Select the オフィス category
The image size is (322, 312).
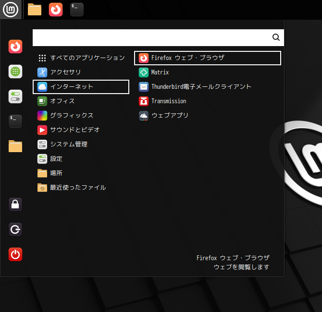click(x=81, y=101)
